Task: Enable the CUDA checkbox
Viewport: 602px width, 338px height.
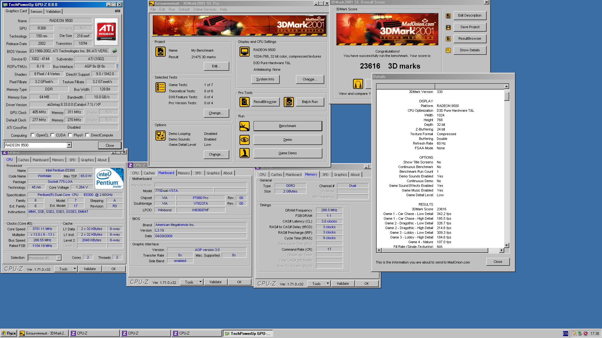Action: 52,135
